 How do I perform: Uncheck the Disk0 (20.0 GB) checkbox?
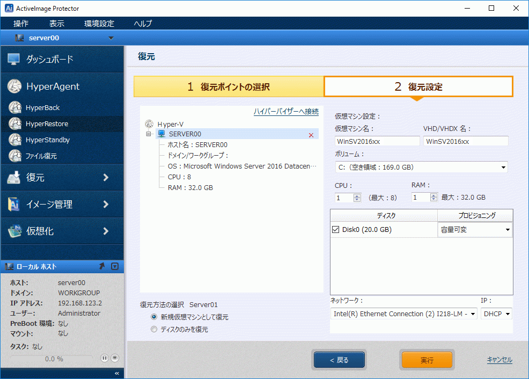click(x=336, y=229)
